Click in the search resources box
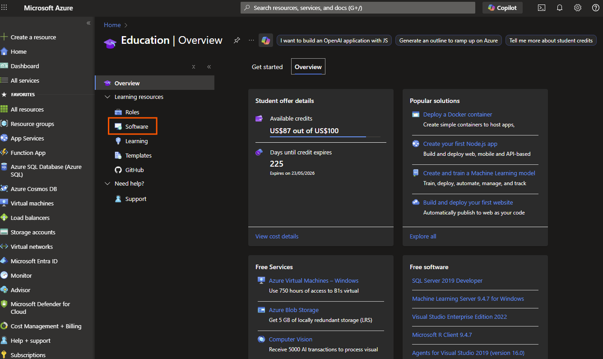The image size is (603, 359). (358, 8)
